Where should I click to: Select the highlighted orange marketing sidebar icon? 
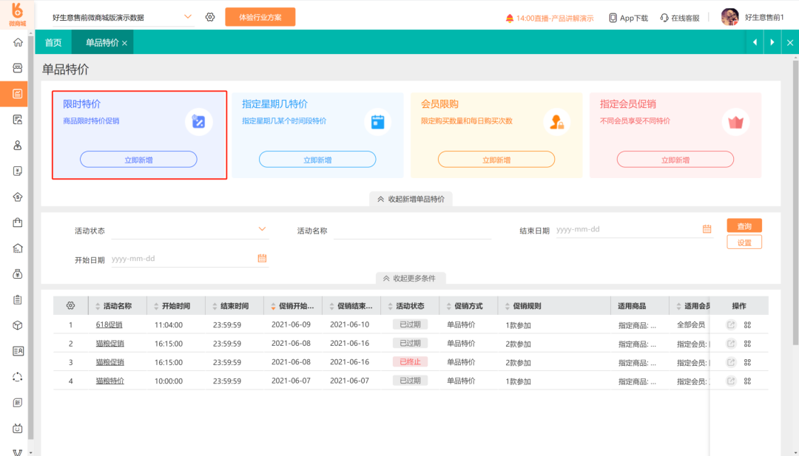tap(17, 94)
